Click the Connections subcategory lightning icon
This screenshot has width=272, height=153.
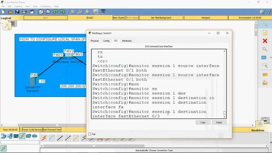click(x=3, y=148)
